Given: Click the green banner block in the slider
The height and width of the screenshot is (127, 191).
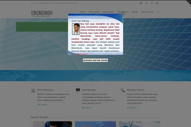Looking at the screenshot, I should 42,27.
